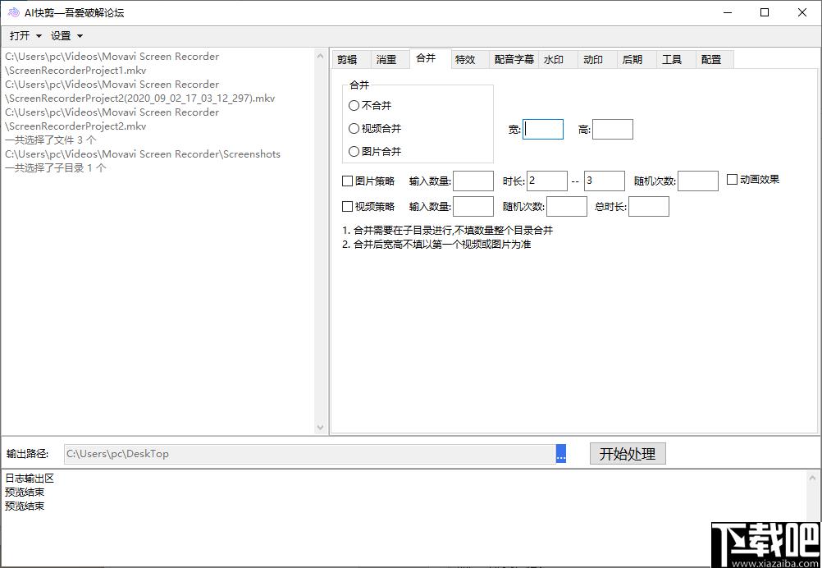Open the 配音字幕 tab
The image size is (822, 568).
(x=514, y=60)
